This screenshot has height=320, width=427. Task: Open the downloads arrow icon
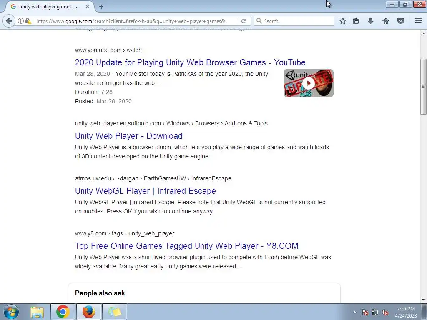(x=371, y=21)
